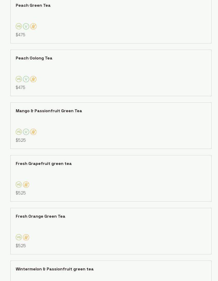Click the vegan icon under Peach Green Tea

point(19,26)
